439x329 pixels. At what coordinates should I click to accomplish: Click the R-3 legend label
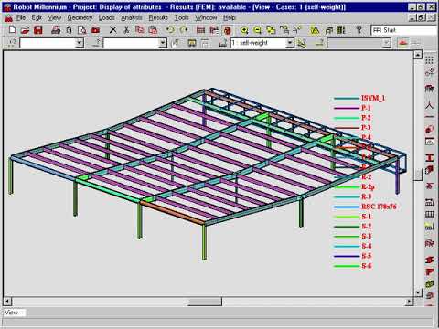(x=367, y=196)
